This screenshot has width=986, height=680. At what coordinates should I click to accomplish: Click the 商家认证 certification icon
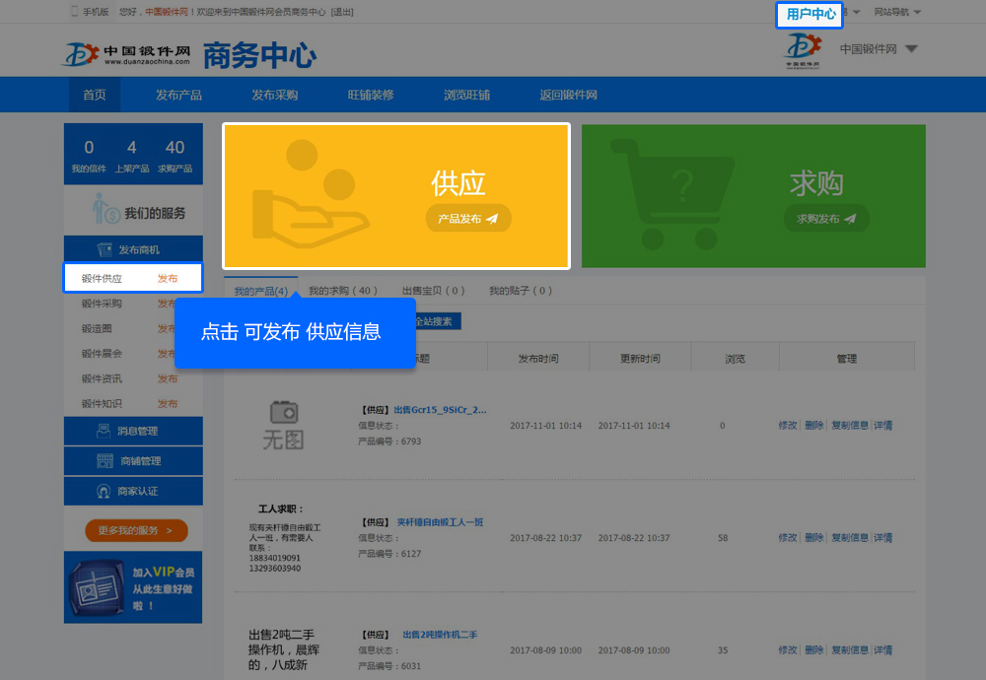(105, 491)
